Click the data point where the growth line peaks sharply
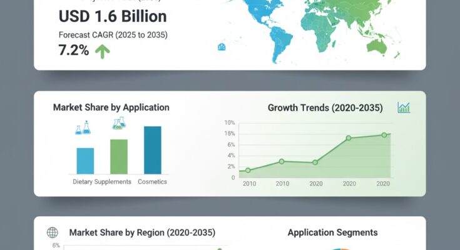Screen dimensions: 460x250 (349, 138)
